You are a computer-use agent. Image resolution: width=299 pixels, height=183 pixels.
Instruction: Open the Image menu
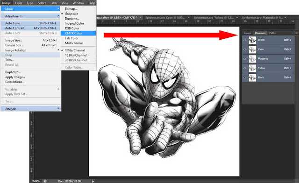point(7,3)
